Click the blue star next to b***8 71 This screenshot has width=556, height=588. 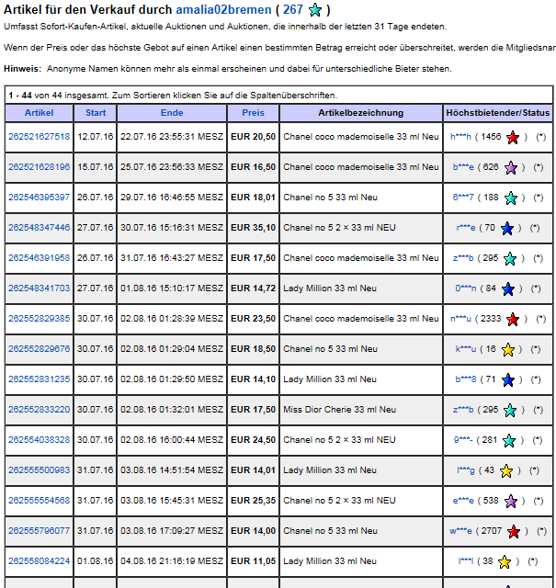coord(508,379)
